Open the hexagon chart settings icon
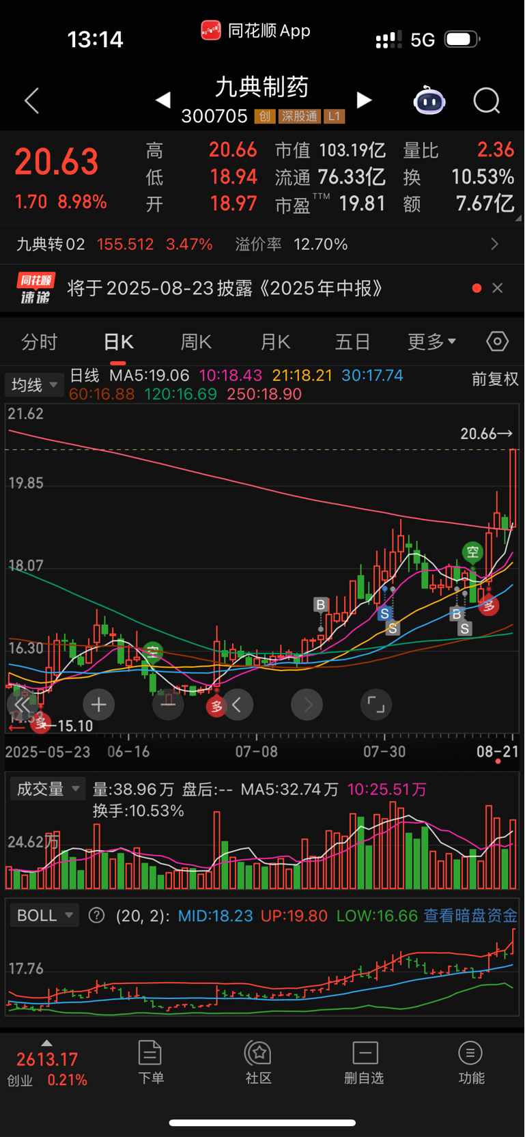 (x=497, y=341)
